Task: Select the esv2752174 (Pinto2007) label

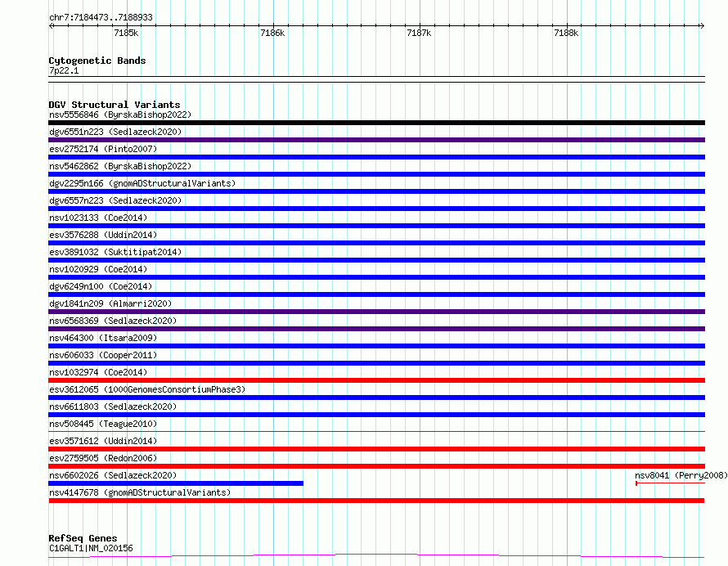Action: (x=103, y=149)
